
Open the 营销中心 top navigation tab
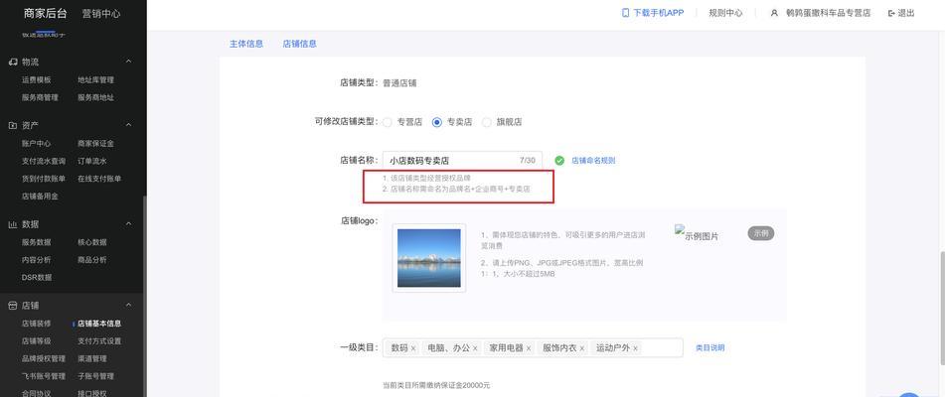101,13
